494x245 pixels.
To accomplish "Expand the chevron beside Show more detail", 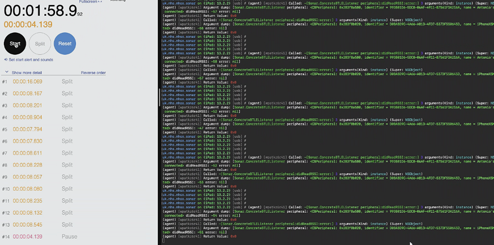I will tap(7, 72).
